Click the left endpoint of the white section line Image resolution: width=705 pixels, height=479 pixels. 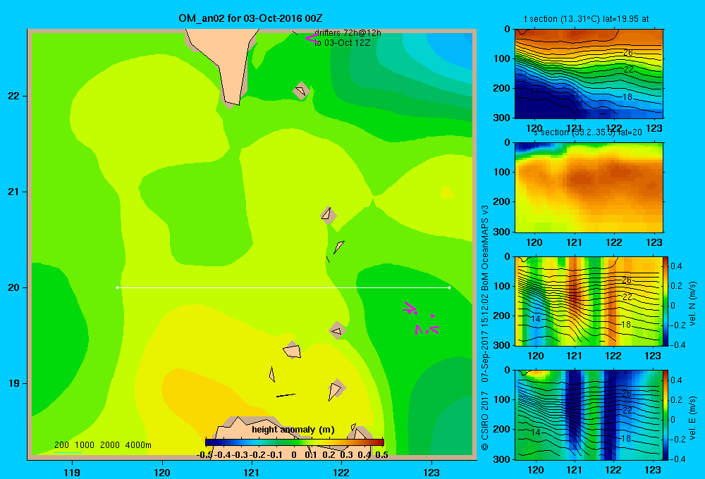(118, 287)
